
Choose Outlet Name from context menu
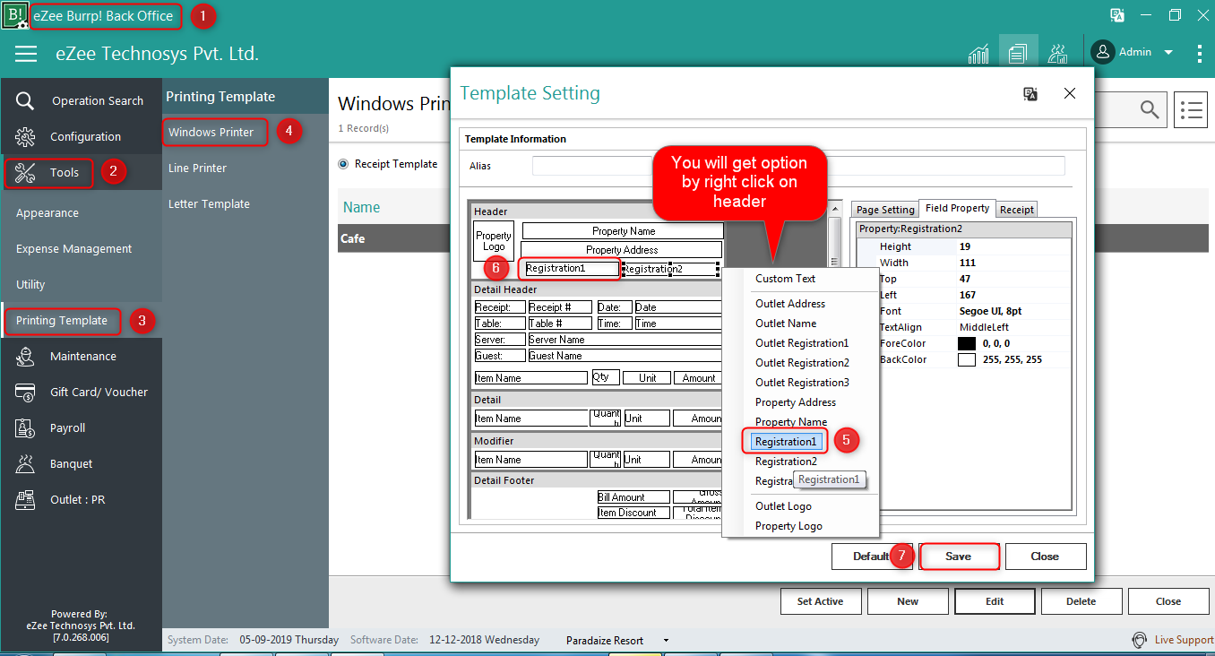[x=786, y=324]
